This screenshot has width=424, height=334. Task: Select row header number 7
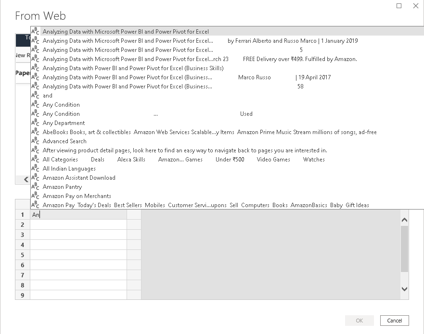23,275
